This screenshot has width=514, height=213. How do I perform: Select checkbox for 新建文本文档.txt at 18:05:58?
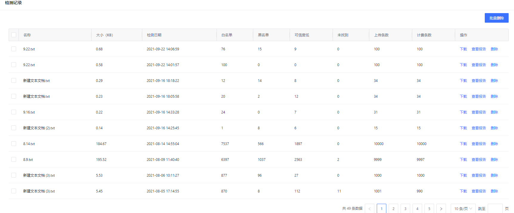tap(14, 96)
